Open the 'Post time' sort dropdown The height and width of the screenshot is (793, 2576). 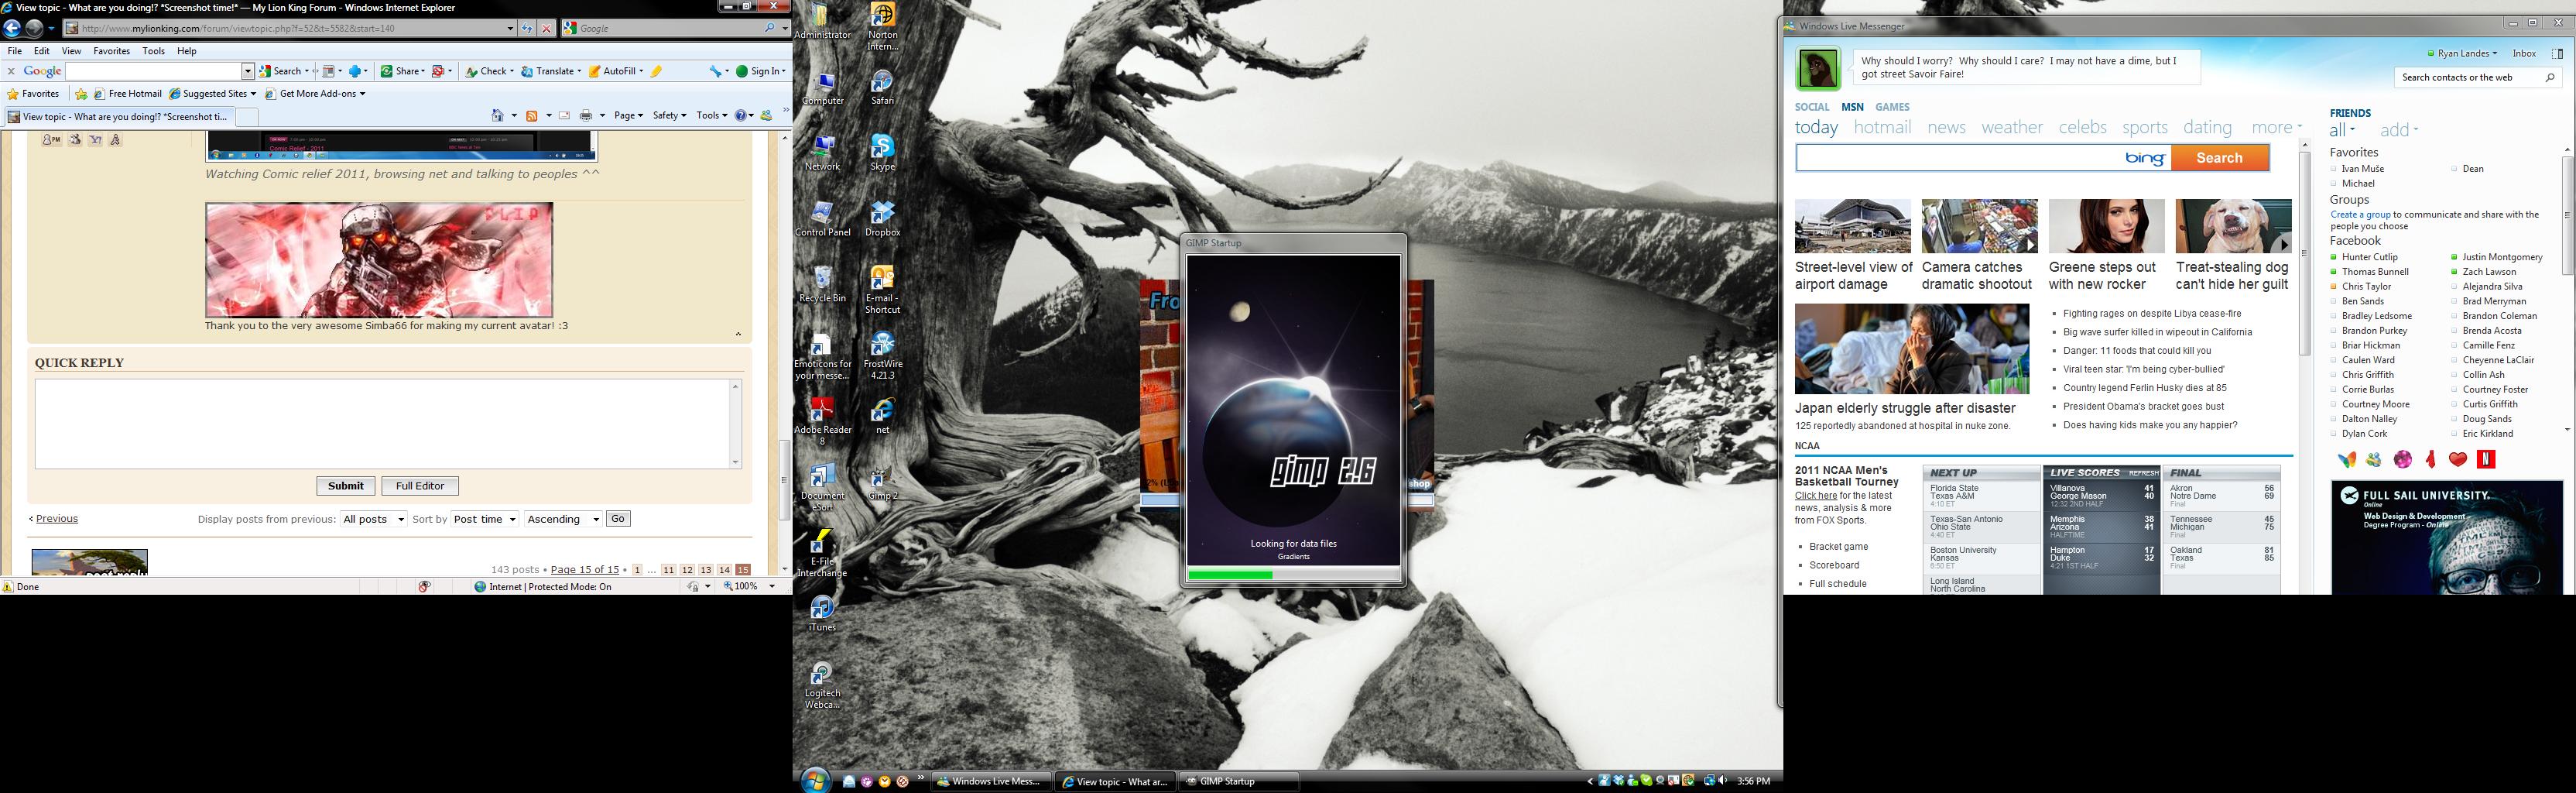click(x=484, y=519)
